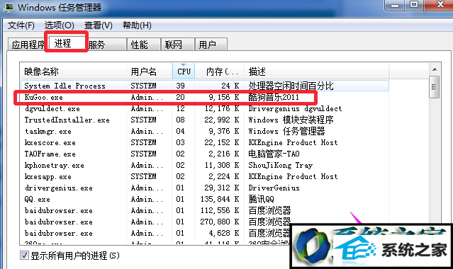Image resolution: width=453 pixels, height=269 pixels.
Task: Click the Windows 任务管理器 description cell
Action: [x=286, y=132]
